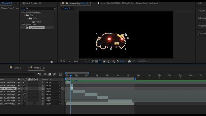Click pick whip of the selected layer

(43, 89)
